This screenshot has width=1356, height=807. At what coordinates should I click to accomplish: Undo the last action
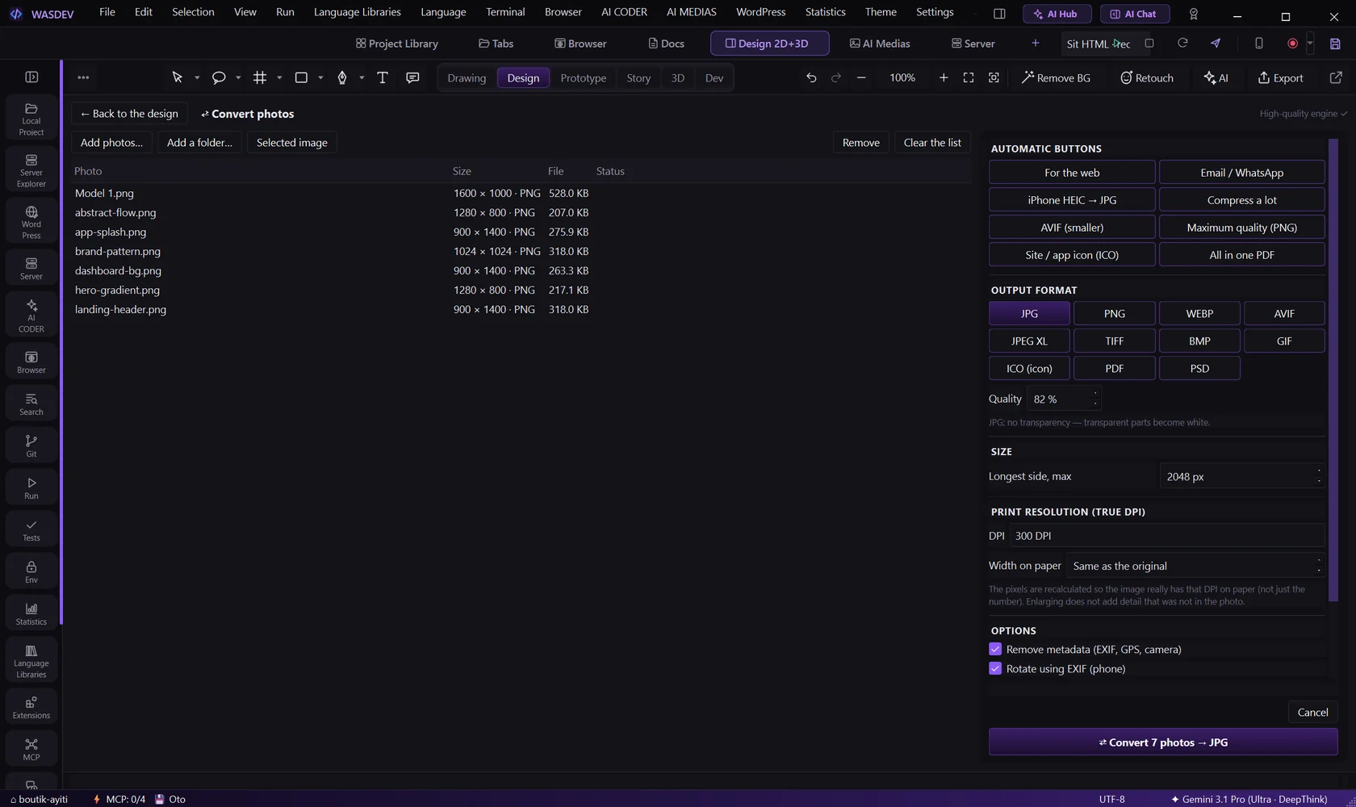point(811,77)
